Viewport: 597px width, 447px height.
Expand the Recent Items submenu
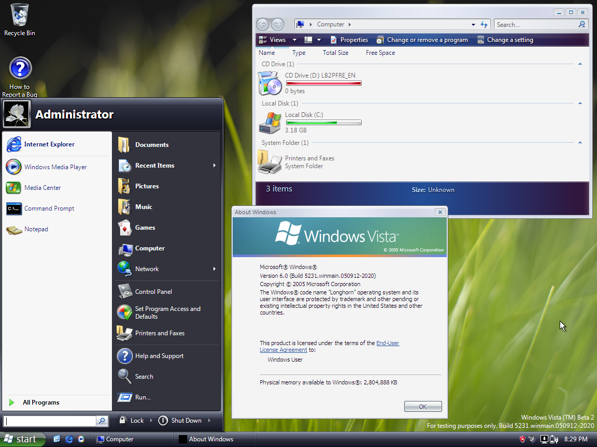tap(214, 166)
